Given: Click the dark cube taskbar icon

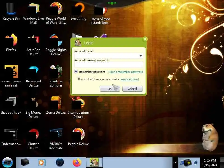Looking at the screenshot, I should (x=25, y=162).
